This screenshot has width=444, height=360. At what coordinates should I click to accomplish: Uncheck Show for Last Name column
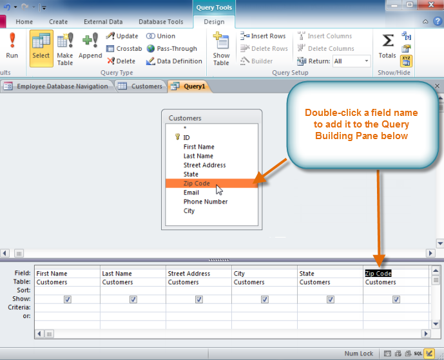pyautogui.click(x=133, y=299)
